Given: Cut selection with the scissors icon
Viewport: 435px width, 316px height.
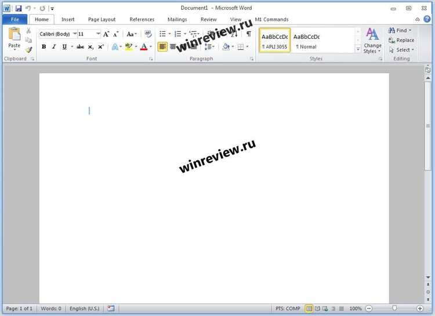Looking at the screenshot, I should coord(28,31).
